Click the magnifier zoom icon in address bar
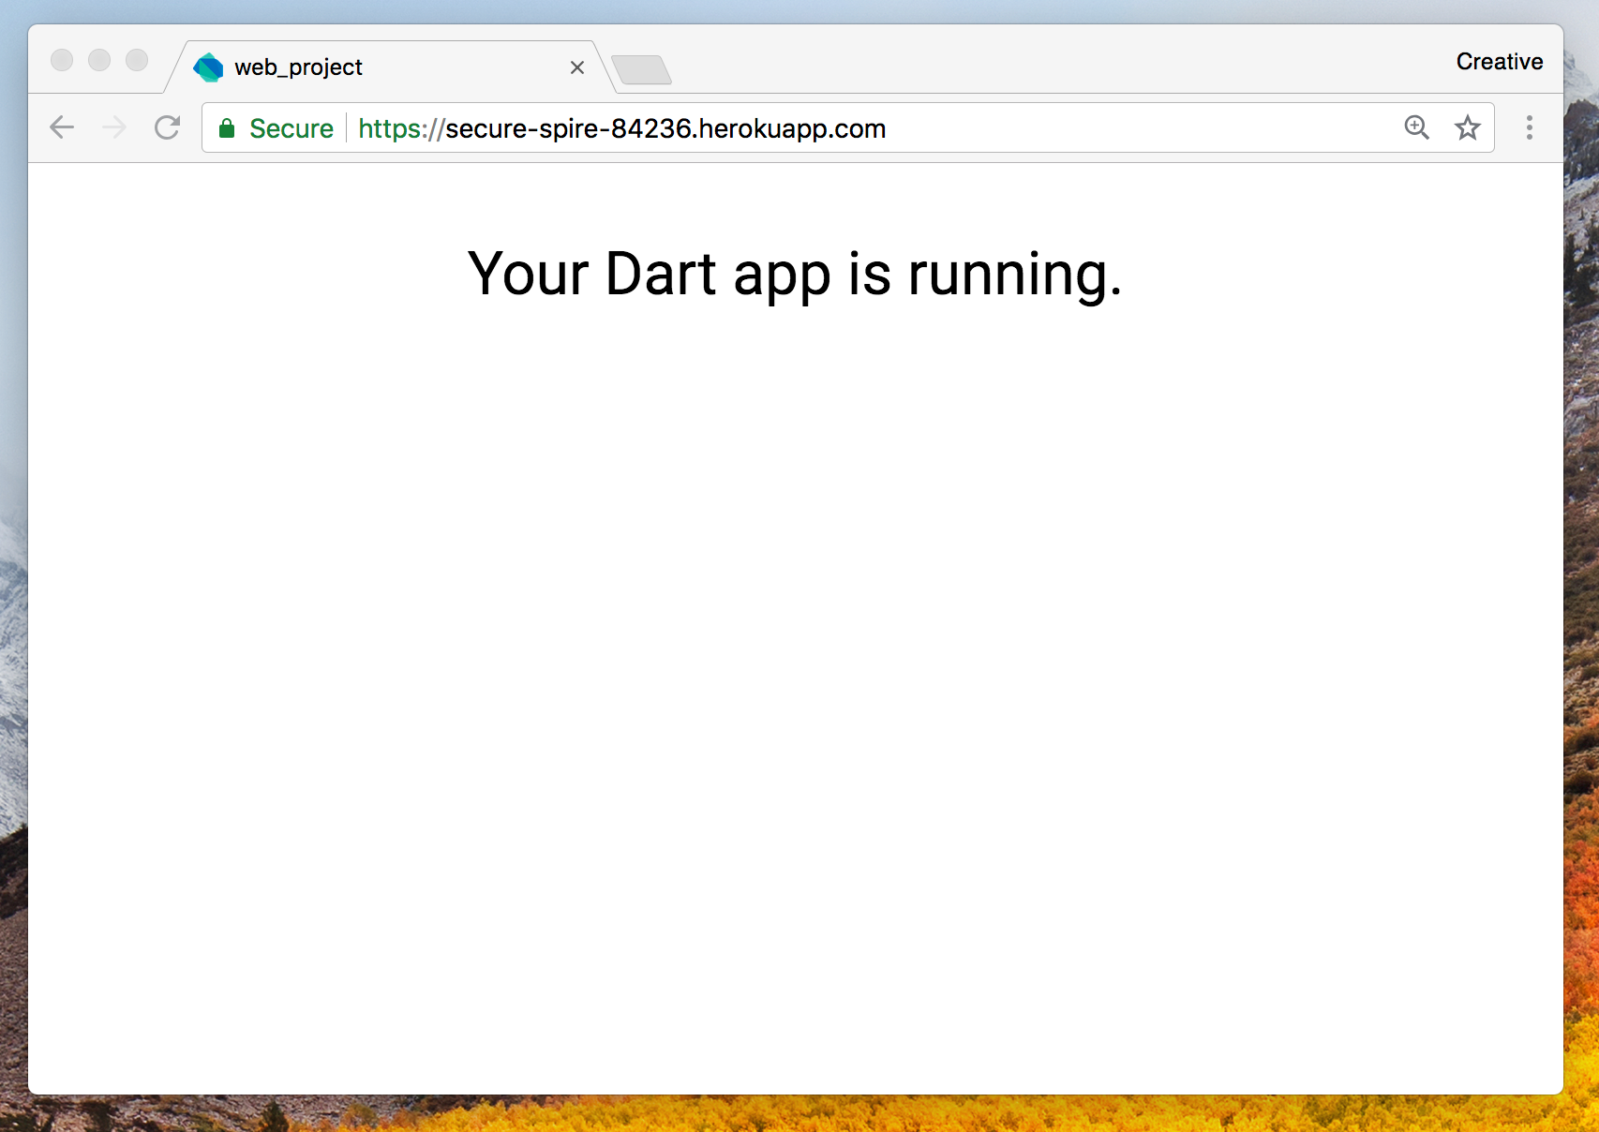Image resolution: width=1599 pixels, height=1132 pixels. [x=1416, y=127]
